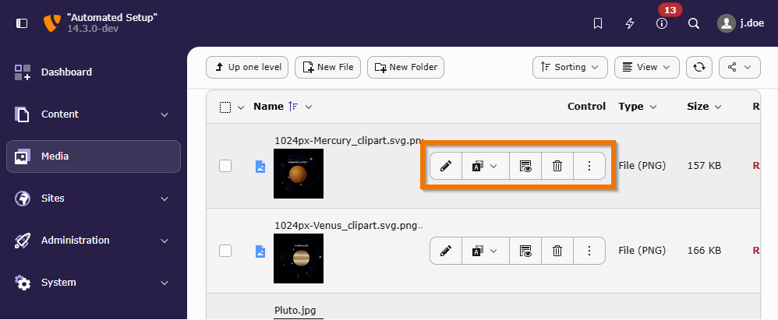Open Type column dropdown
778x320 pixels.
tap(638, 107)
